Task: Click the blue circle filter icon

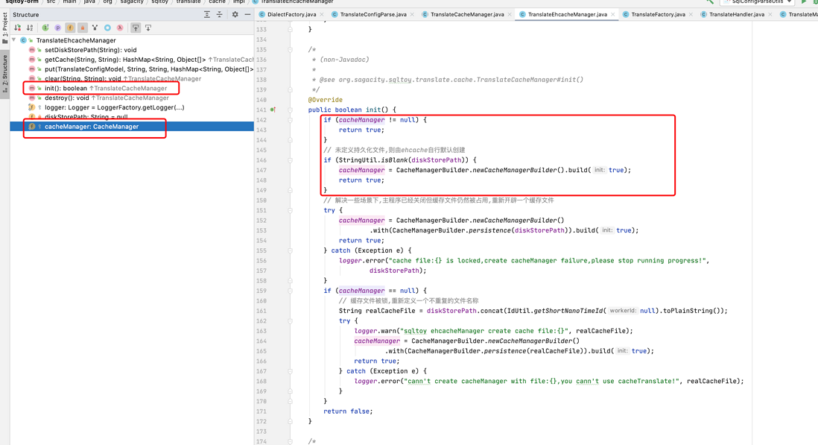Action: (107, 28)
